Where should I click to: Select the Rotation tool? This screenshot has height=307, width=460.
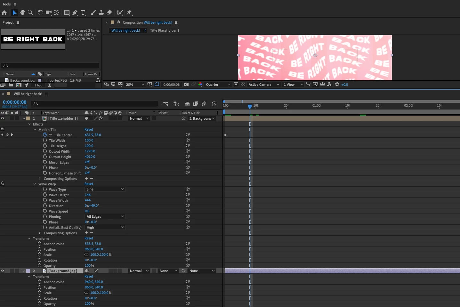click(x=40, y=12)
